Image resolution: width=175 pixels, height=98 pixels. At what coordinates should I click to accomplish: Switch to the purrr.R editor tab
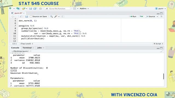click(18, 13)
